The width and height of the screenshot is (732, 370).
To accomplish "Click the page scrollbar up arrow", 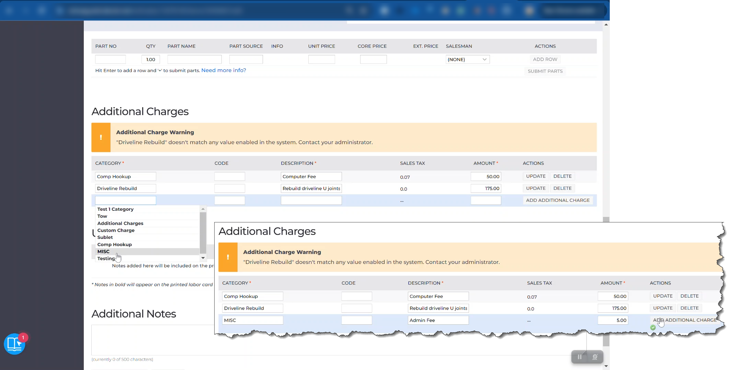I will click(606, 24).
